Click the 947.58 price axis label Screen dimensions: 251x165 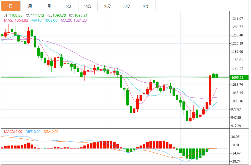pos(236,118)
